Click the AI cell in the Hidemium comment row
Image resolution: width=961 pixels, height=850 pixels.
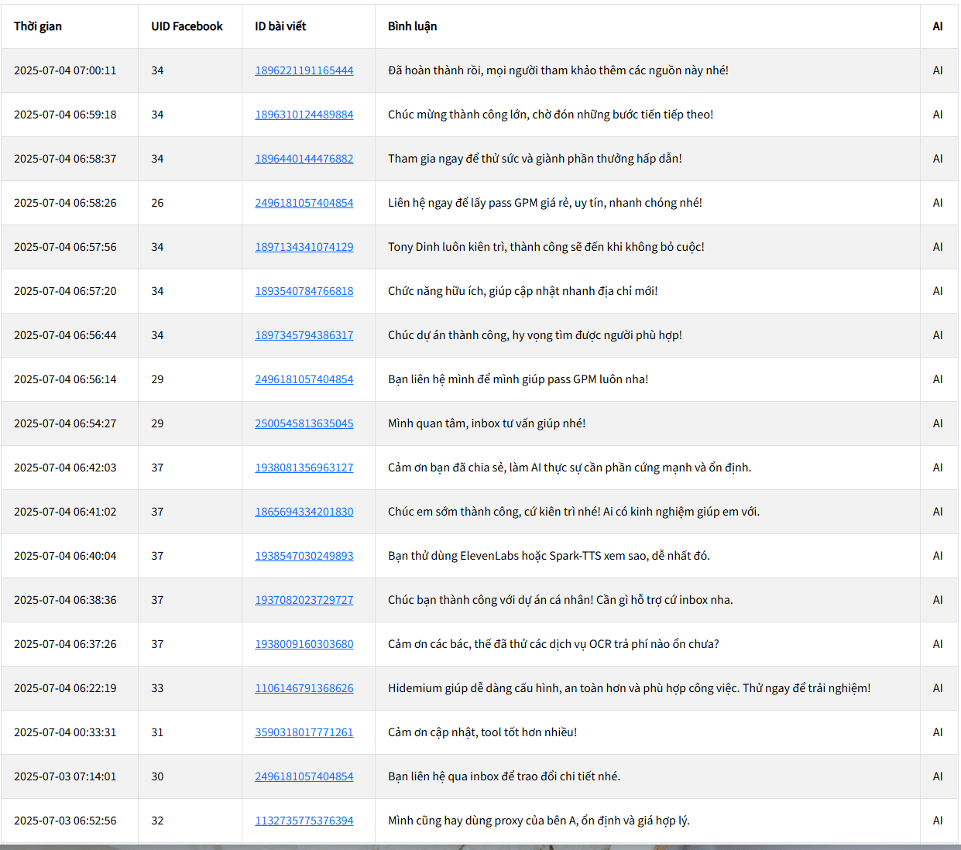tap(938, 688)
